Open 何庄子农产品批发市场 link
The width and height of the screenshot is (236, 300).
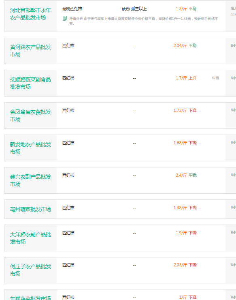tap(30, 270)
